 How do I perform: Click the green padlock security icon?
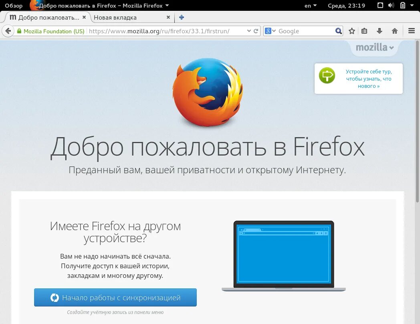[x=19, y=31]
